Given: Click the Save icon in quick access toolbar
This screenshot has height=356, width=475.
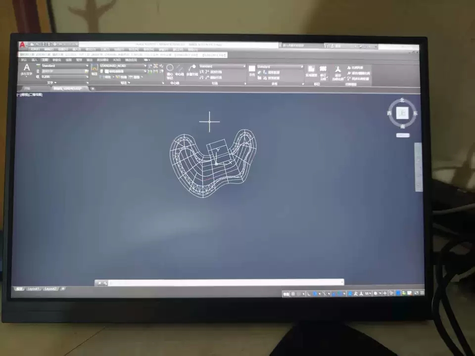Looking at the screenshot, I should click(x=44, y=44).
